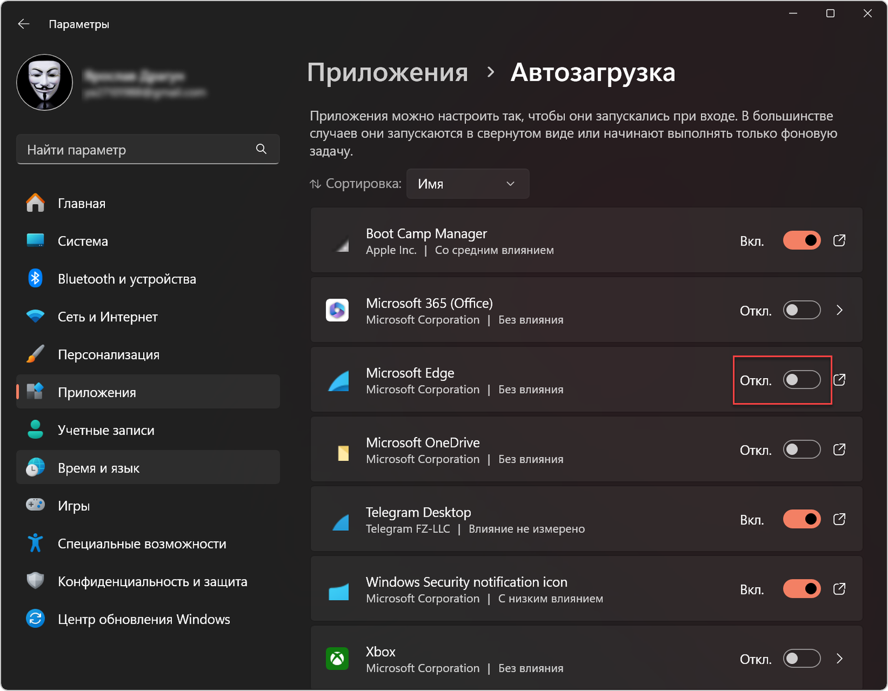Click the 'Со средним влиянием' impact label

point(495,250)
